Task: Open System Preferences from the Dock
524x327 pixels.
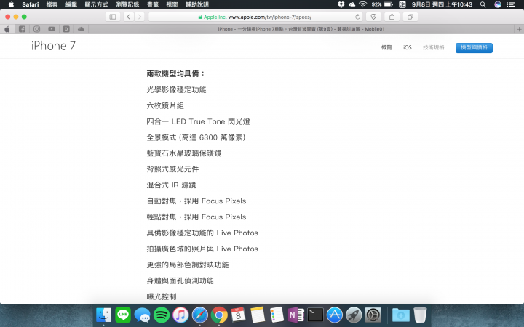Action: click(x=373, y=315)
